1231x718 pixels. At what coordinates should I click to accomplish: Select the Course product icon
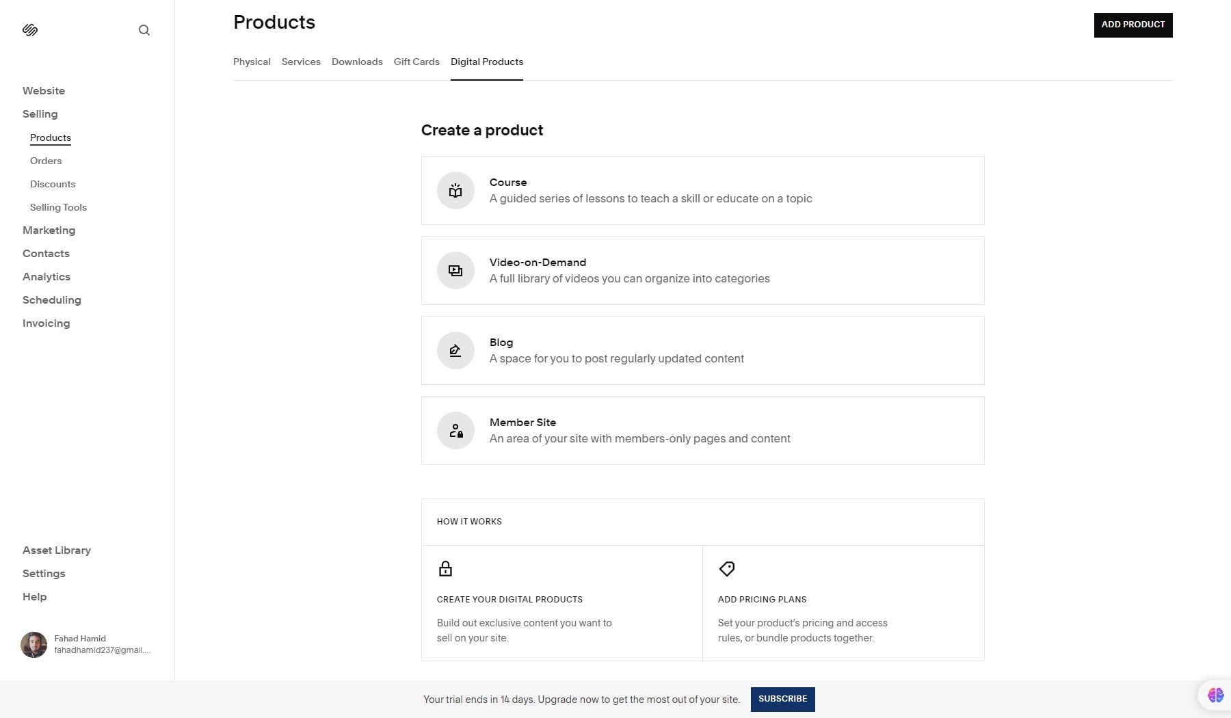click(455, 190)
